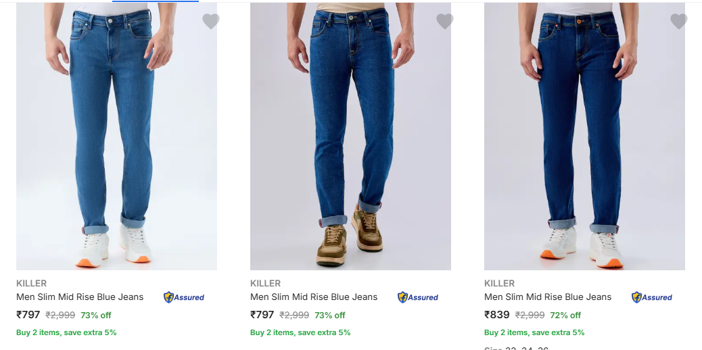
Task: Click the 72% off discount label
Action: click(566, 316)
